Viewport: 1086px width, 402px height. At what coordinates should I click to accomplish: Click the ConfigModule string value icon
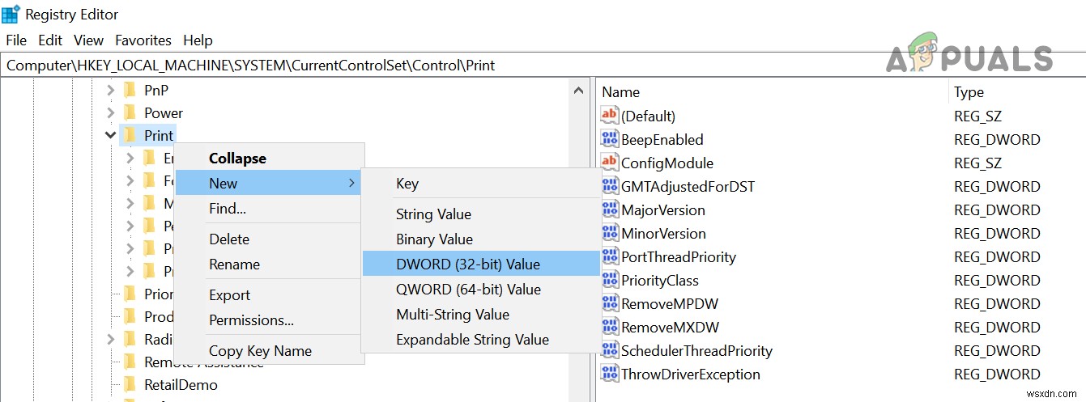coord(610,163)
